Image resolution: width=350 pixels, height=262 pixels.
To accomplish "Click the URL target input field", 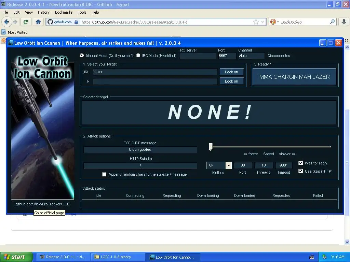I will click(x=155, y=72).
